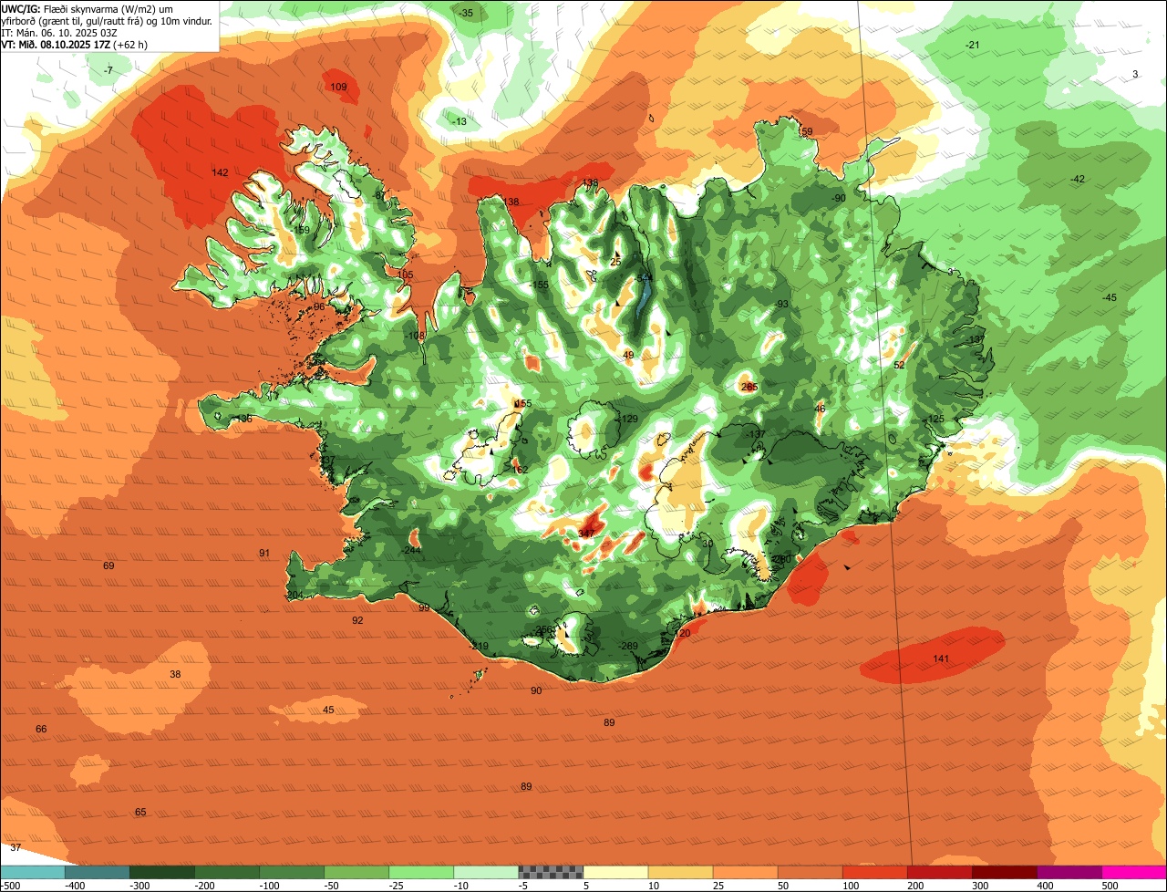Image resolution: width=1167 pixels, height=892 pixels.
Task: Click the "52" value in east Iceland
Action: pos(899,364)
